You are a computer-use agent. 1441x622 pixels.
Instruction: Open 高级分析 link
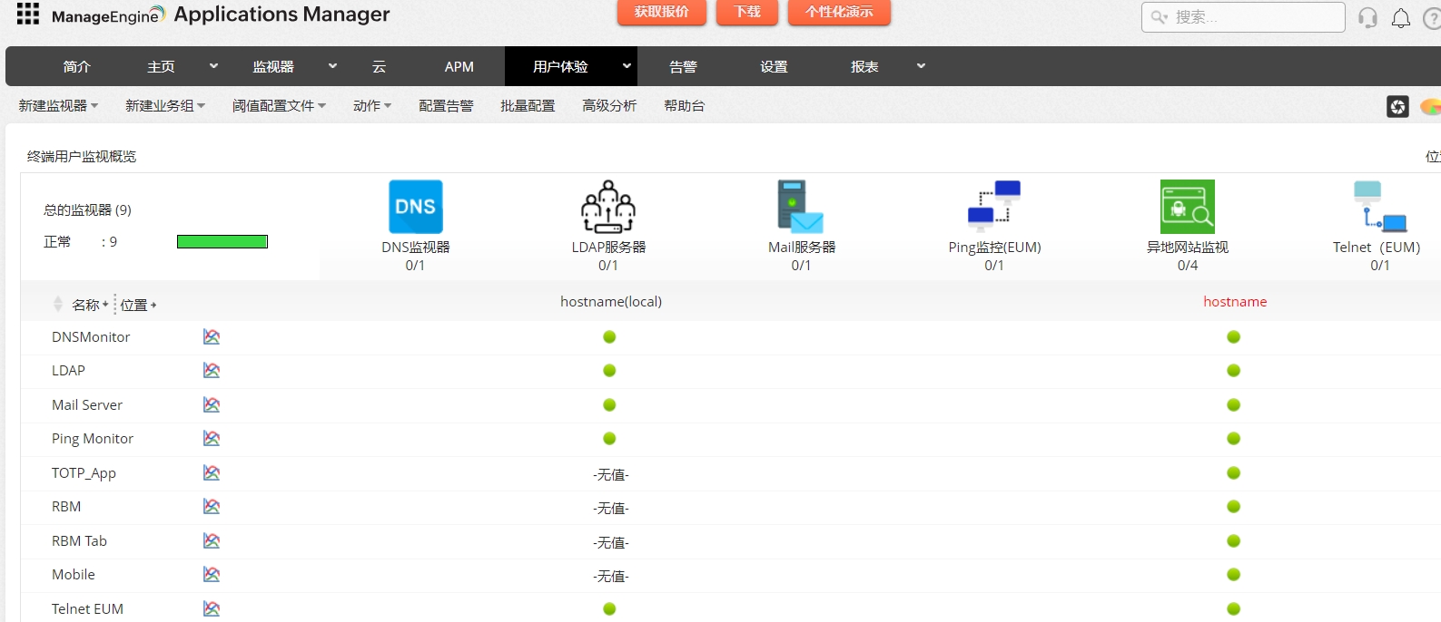pyautogui.click(x=609, y=106)
